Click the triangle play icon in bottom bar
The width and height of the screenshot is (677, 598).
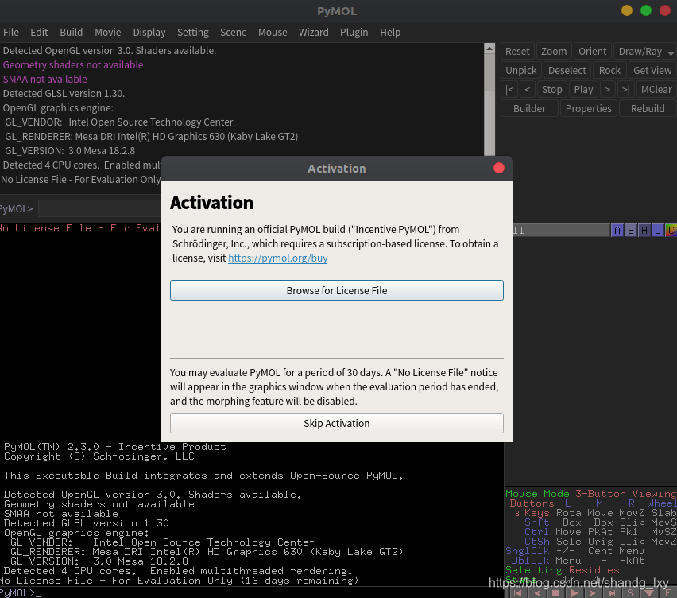tap(574, 593)
